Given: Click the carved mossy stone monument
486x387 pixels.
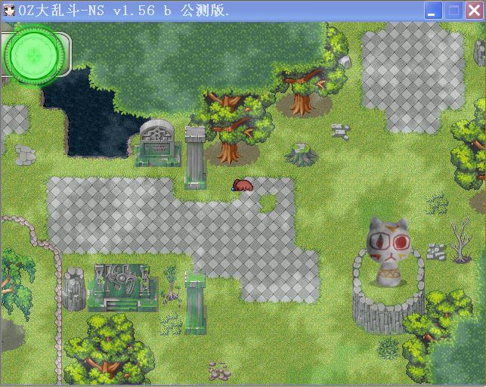Looking at the screenshot, I should click(123, 287).
